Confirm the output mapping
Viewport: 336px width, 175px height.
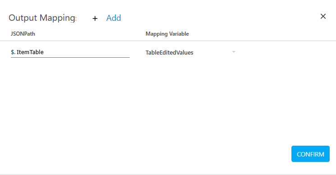(310, 154)
